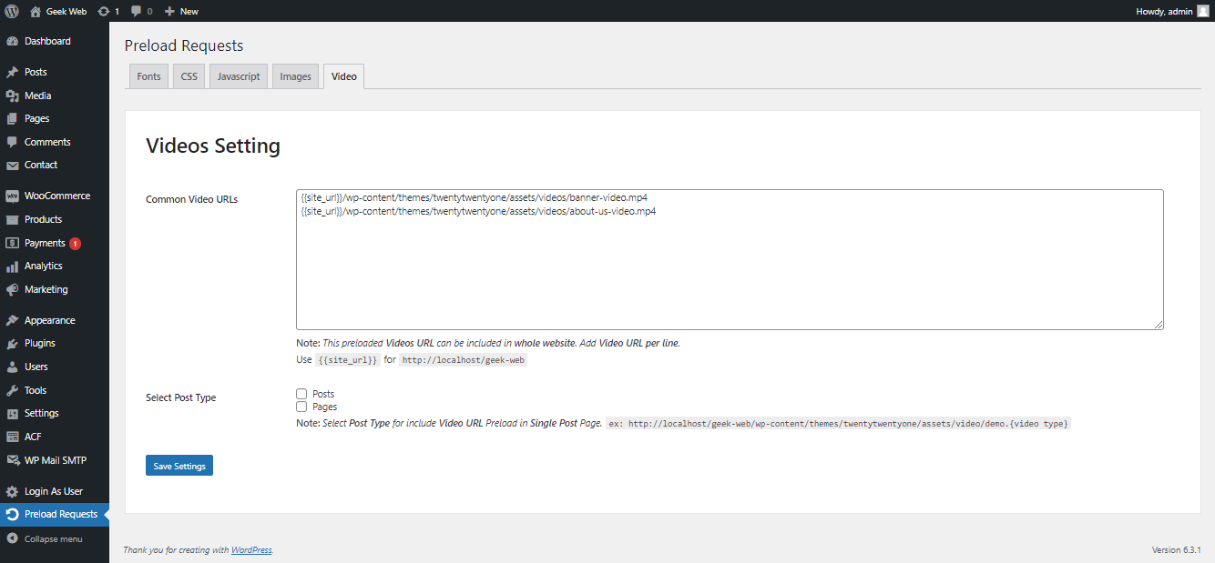Screen dimensions: 1215x563
Task: Click the Preload Requests refresh icon
Action: point(12,515)
